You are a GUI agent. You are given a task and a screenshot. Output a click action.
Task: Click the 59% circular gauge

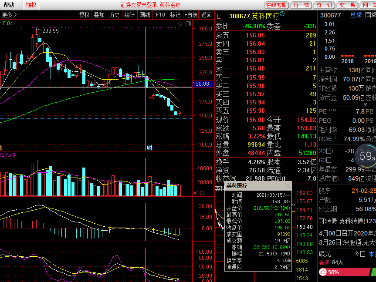coord(366,156)
